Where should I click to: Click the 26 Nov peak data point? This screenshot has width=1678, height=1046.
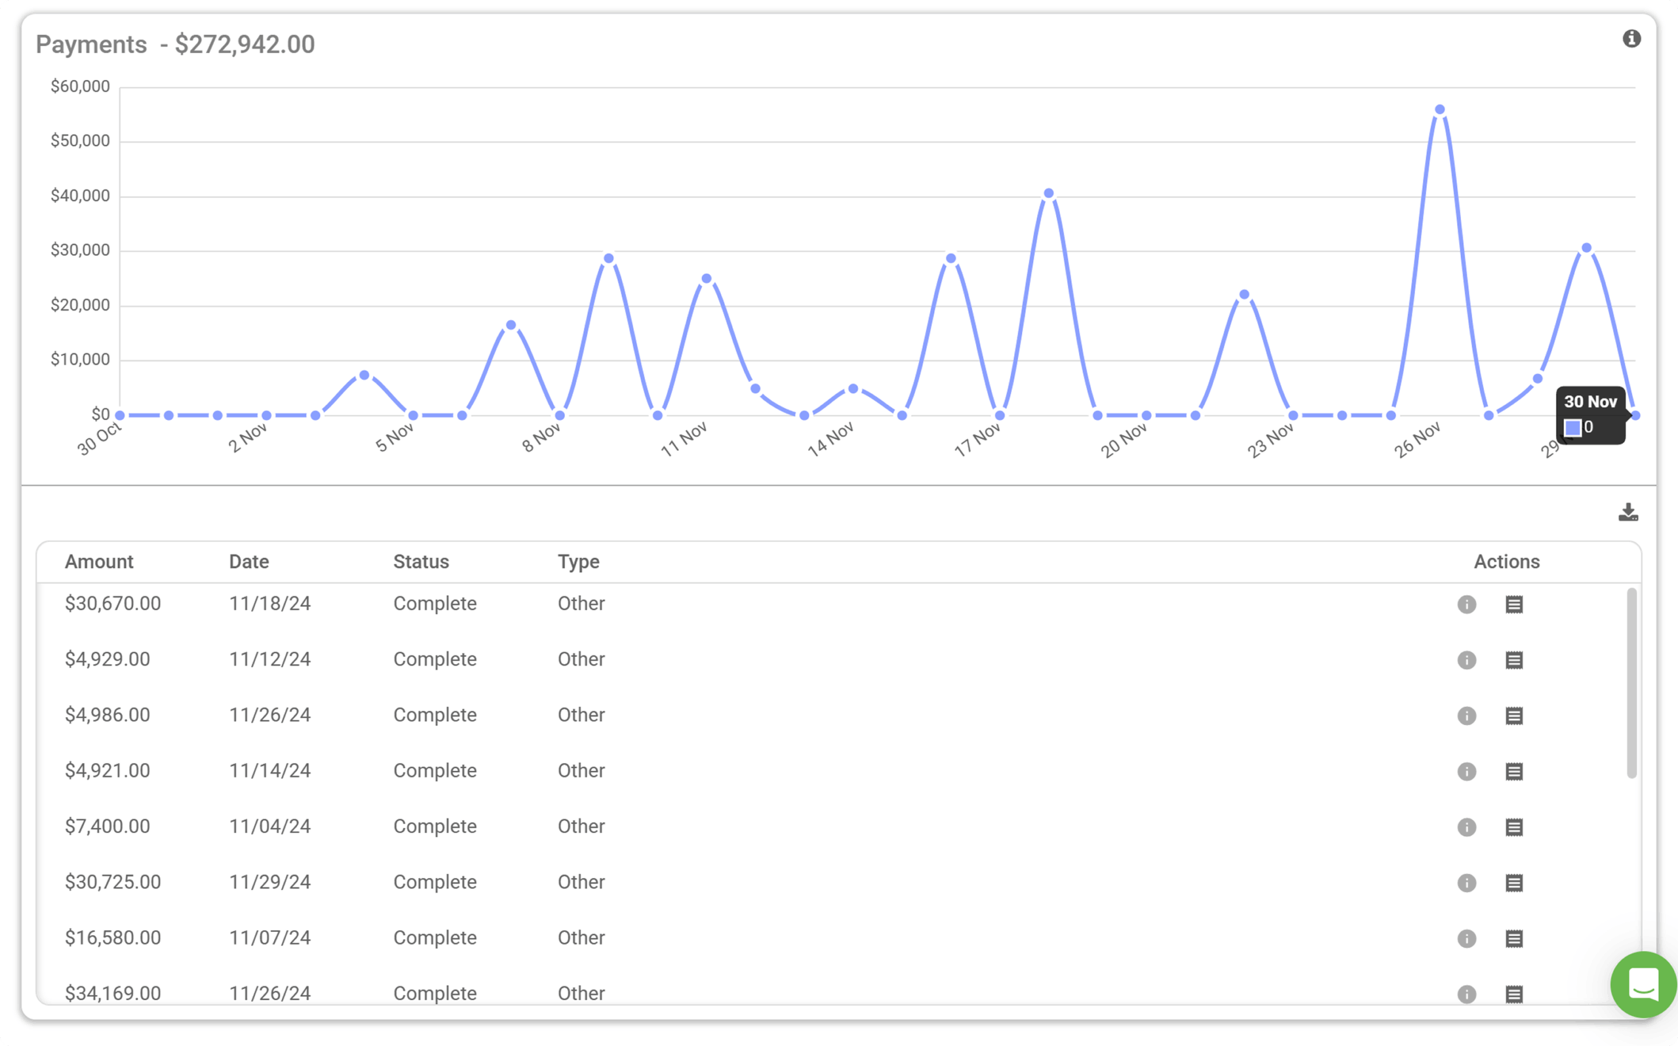[x=1439, y=109]
